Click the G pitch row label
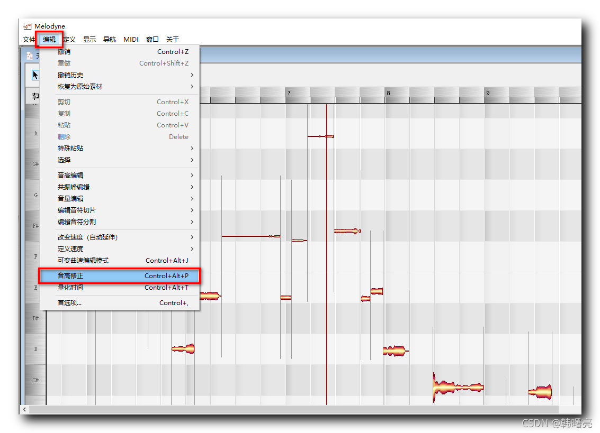 [x=35, y=195]
